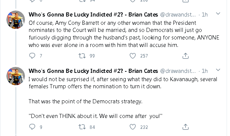Retweet the tweet with 84 retweets
Viewport: 230px width, 136px height.
pos(82,127)
